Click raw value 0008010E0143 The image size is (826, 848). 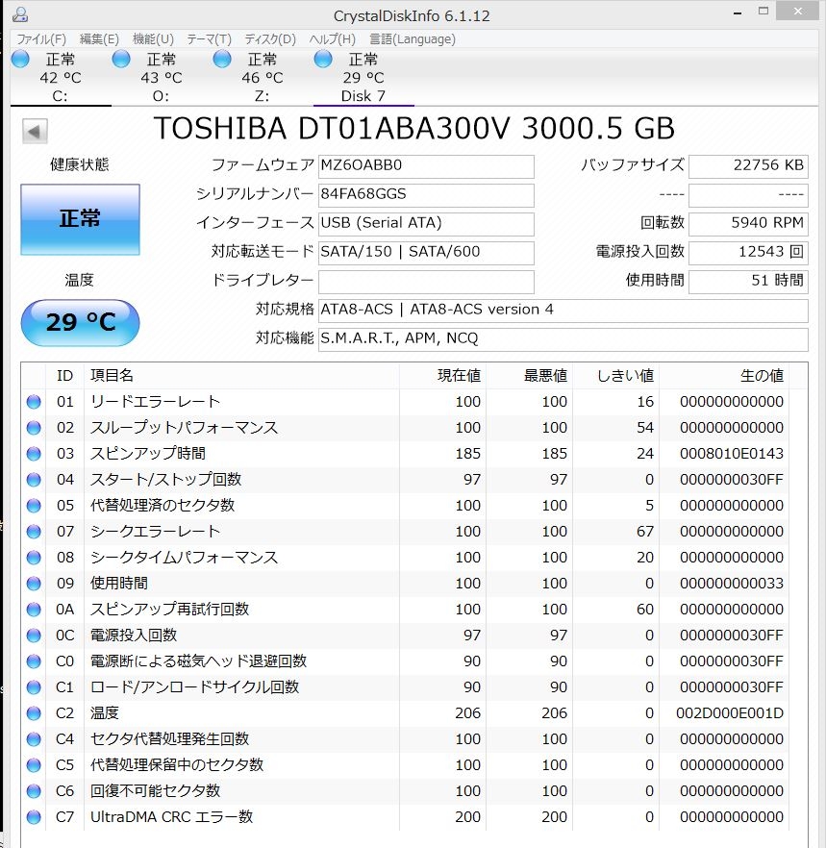732,454
